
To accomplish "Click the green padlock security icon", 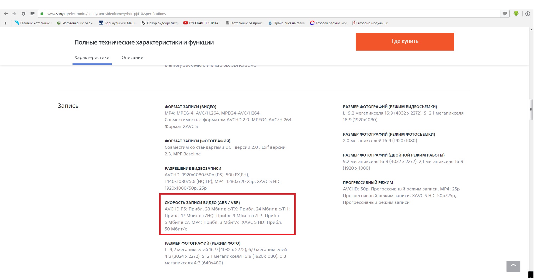I will 42,14.
